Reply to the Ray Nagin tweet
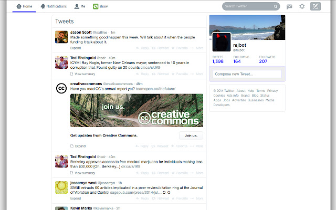 point(142,74)
